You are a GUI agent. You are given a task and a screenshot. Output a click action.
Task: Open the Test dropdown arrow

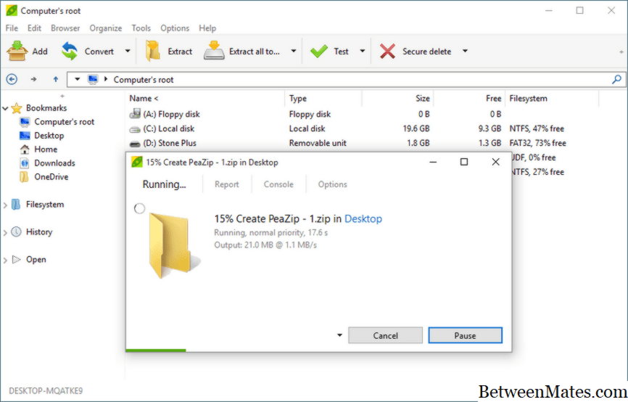coord(363,51)
